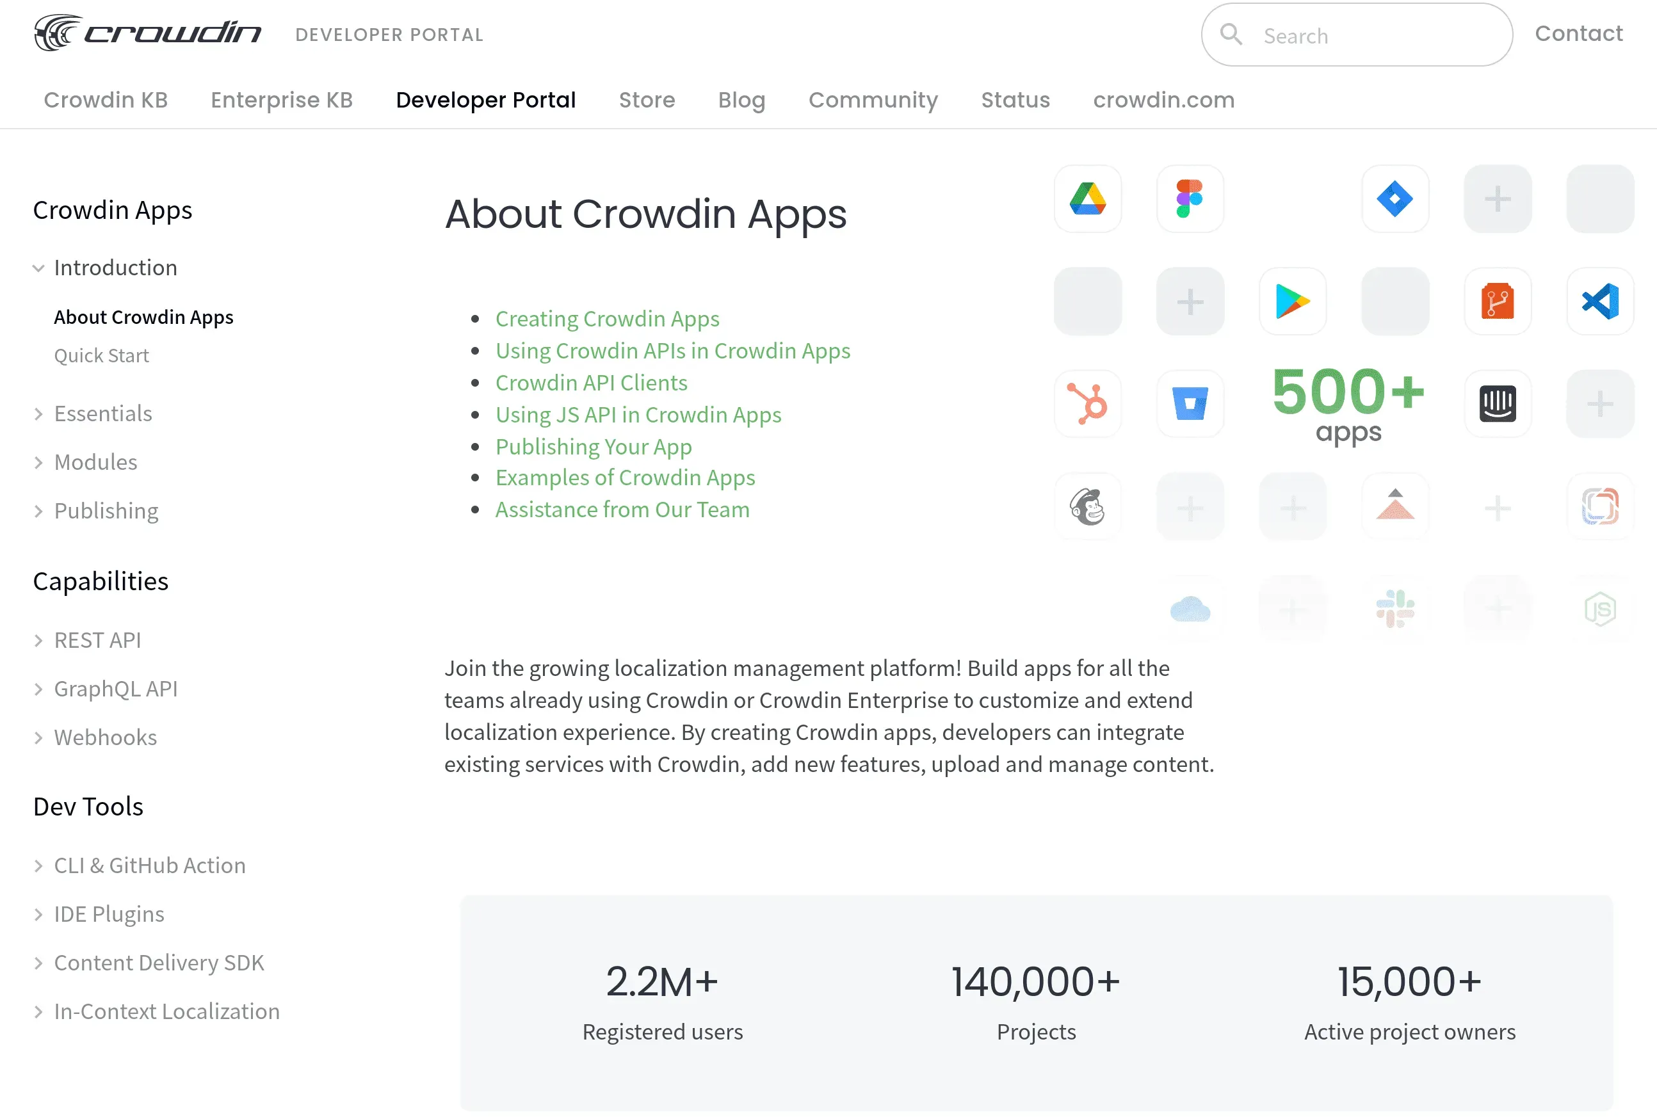The height and width of the screenshot is (1117, 1657).
Task: Click the VS Code integration icon
Action: (1599, 299)
